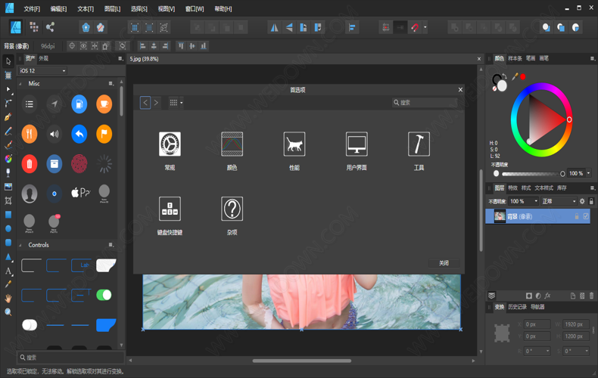
Task: Open the 视图[V] menu
Action: (167, 9)
